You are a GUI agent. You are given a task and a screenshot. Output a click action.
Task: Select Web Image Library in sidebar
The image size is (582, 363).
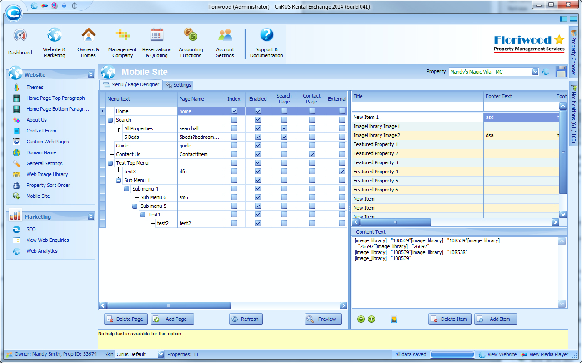coord(47,174)
